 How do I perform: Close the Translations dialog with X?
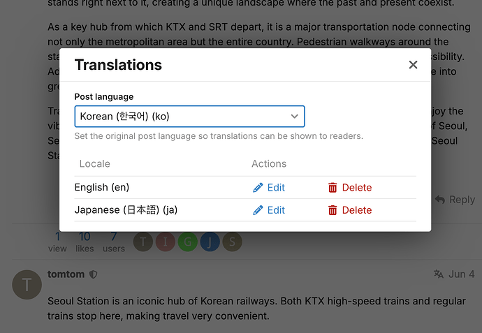click(413, 65)
